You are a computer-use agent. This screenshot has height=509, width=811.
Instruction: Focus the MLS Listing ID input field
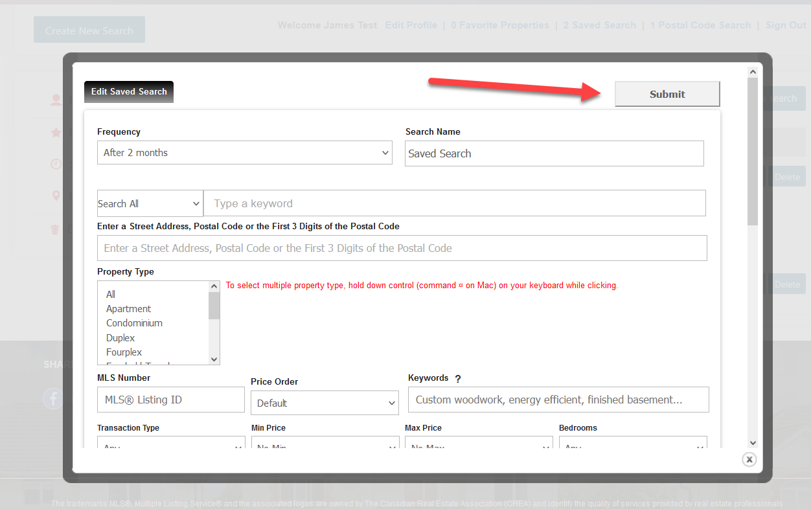coord(171,400)
